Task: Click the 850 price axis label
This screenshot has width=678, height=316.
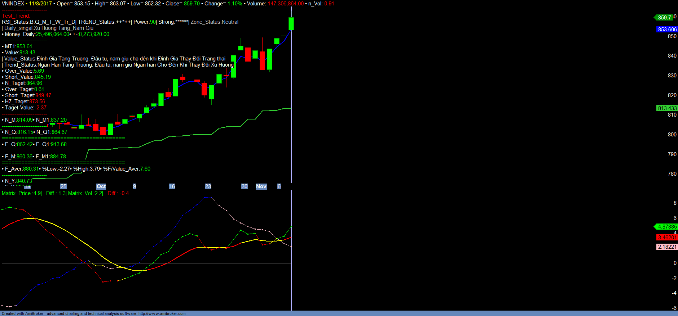Action: [672, 36]
